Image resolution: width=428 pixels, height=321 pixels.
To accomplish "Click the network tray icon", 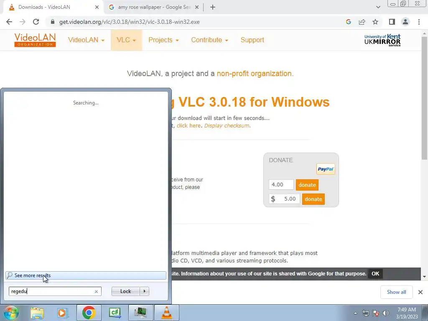I will click(x=365, y=313).
